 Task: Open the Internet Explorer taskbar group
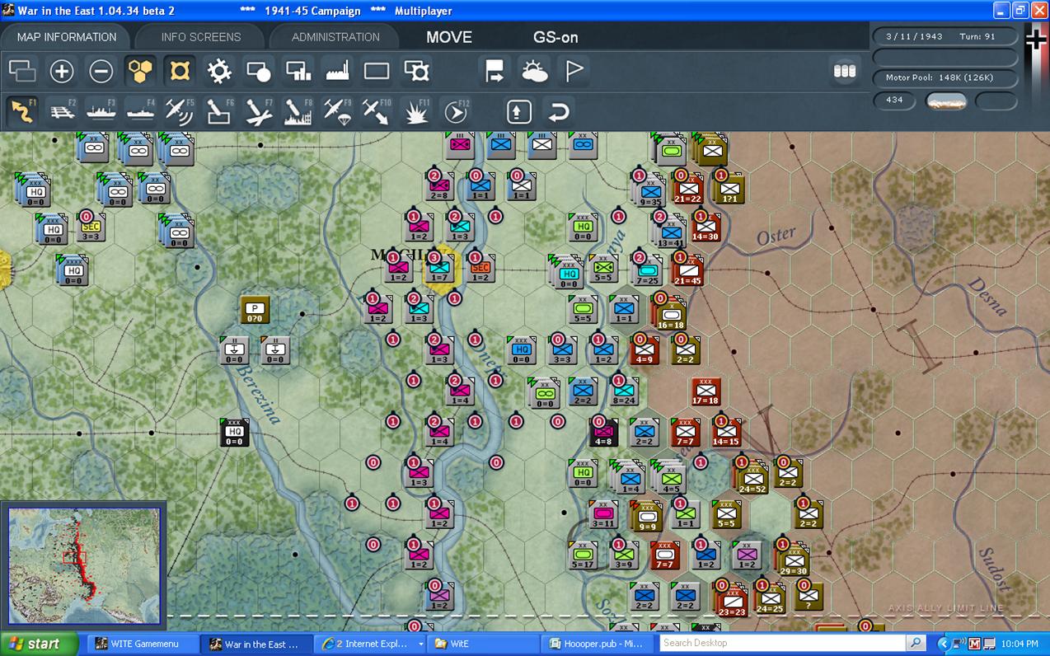[372, 644]
